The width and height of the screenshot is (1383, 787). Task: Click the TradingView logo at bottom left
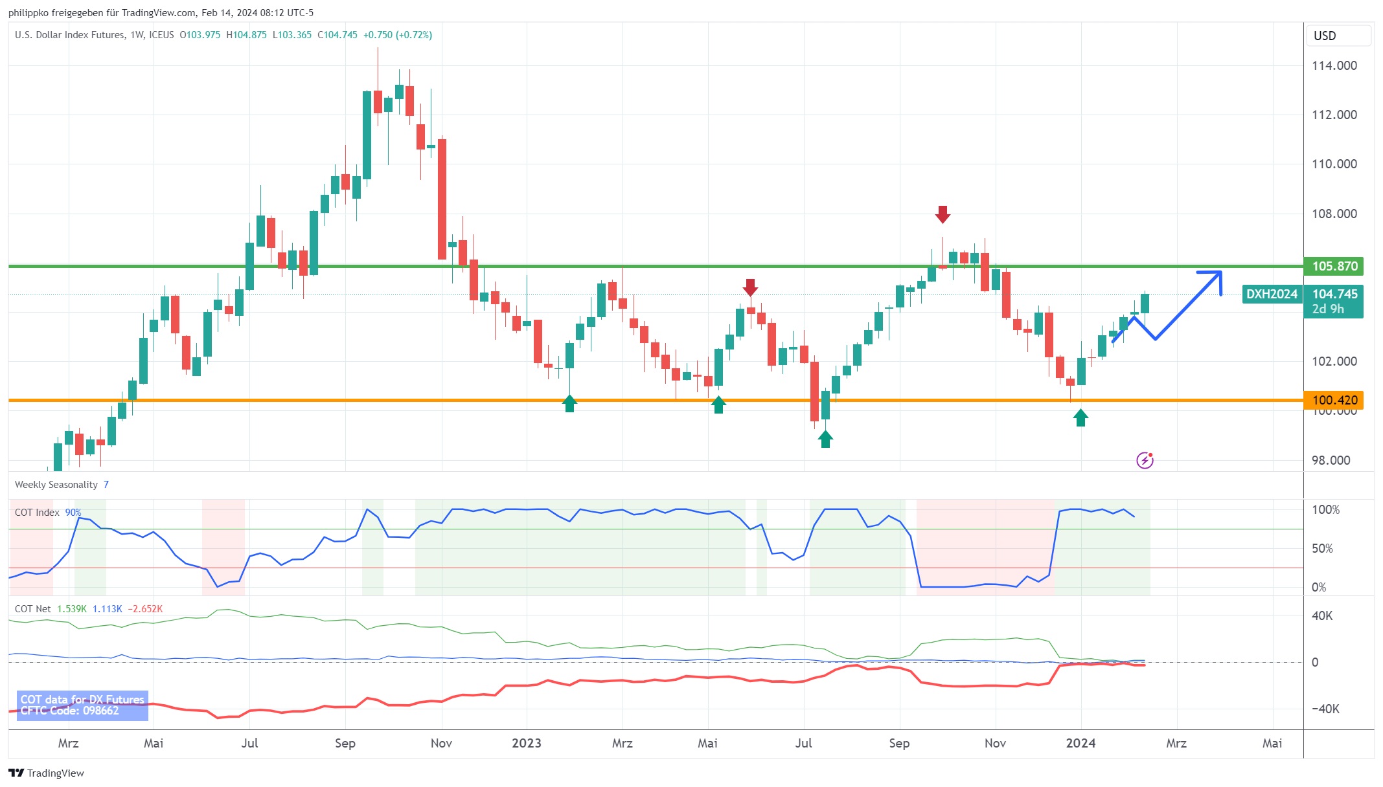point(47,773)
